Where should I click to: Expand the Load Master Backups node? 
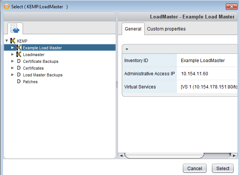[12, 75]
